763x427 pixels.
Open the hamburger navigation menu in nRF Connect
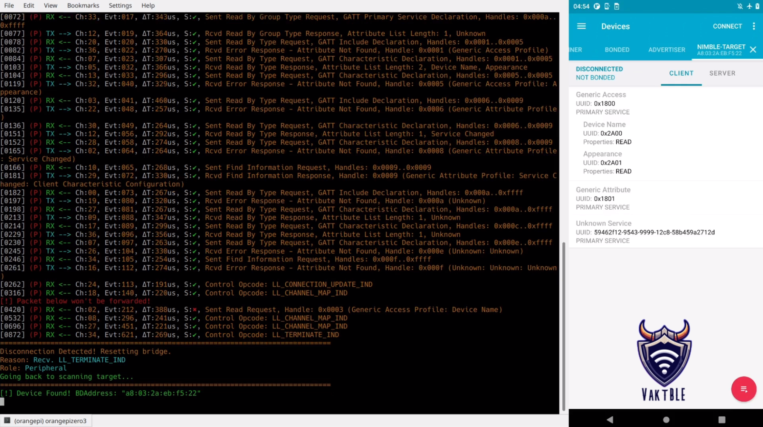tap(581, 26)
